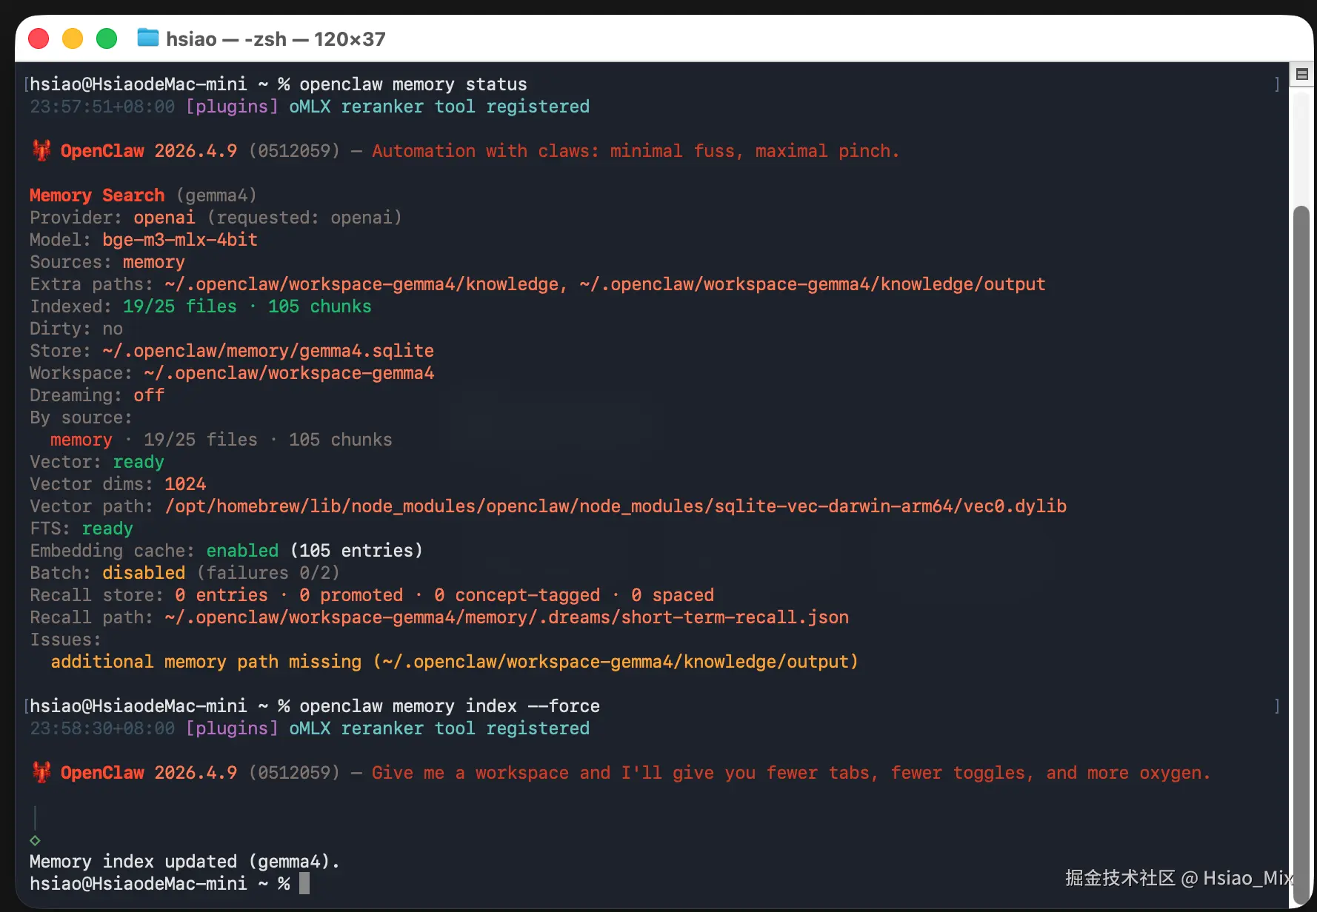Click the window title "hsiao — -zsh — 120×37"
This screenshot has height=912, width=1317.
click(276, 38)
